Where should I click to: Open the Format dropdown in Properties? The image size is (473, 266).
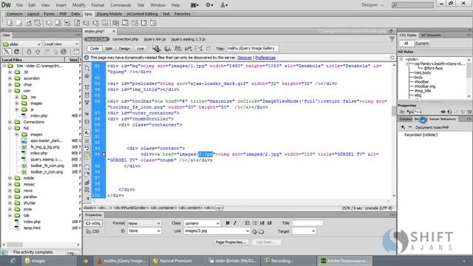tap(144, 223)
